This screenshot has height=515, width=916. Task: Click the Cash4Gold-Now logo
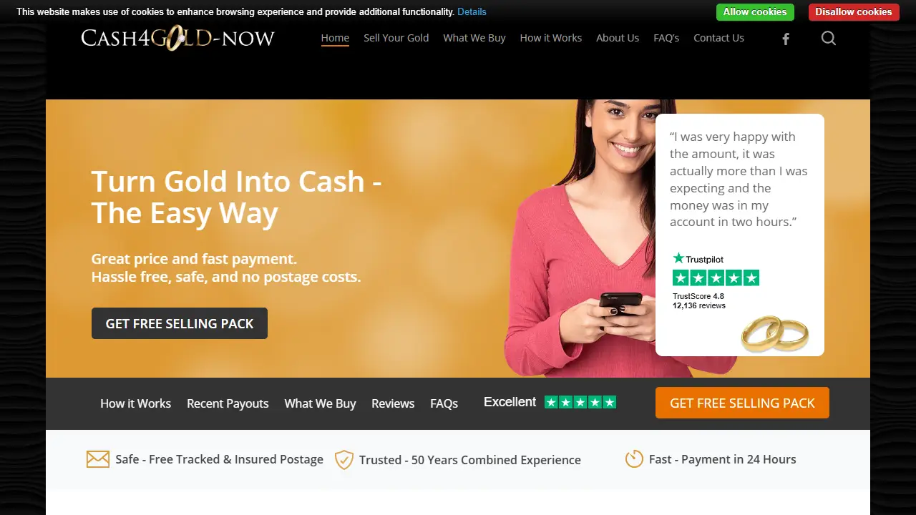click(x=178, y=38)
